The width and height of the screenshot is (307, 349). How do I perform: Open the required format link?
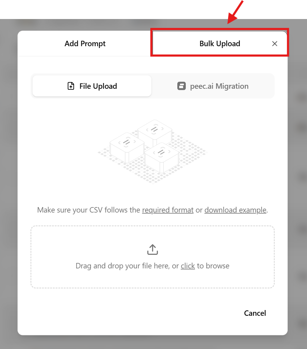coord(168,210)
